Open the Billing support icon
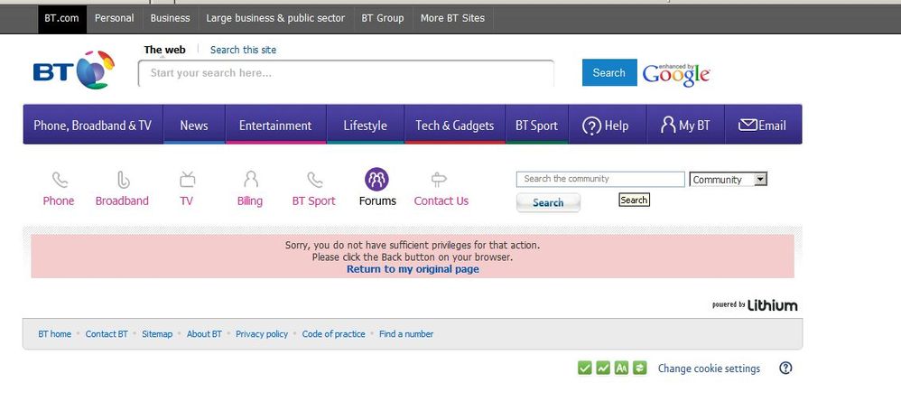 tap(250, 179)
